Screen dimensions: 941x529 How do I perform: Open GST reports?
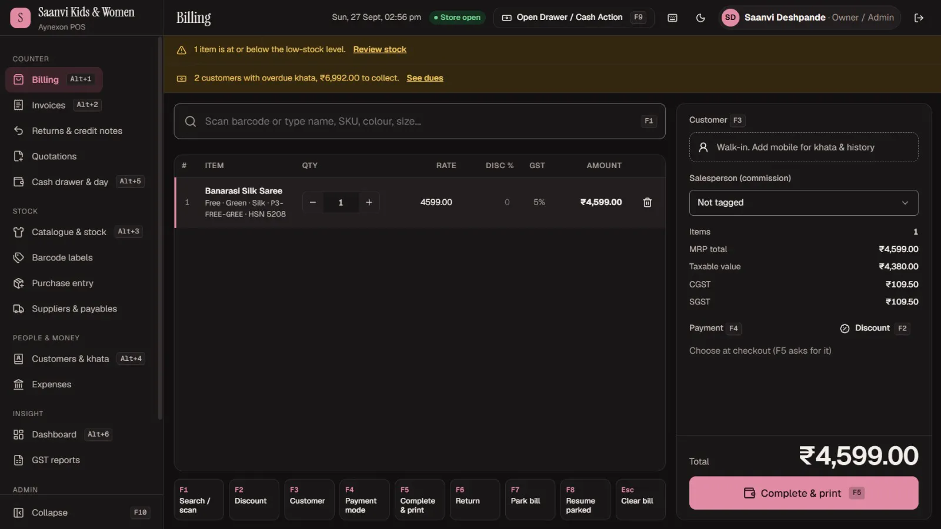click(46, 460)
